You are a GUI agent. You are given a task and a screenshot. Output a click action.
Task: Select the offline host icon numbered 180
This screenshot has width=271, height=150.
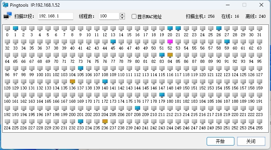click(x=170, y=95)
